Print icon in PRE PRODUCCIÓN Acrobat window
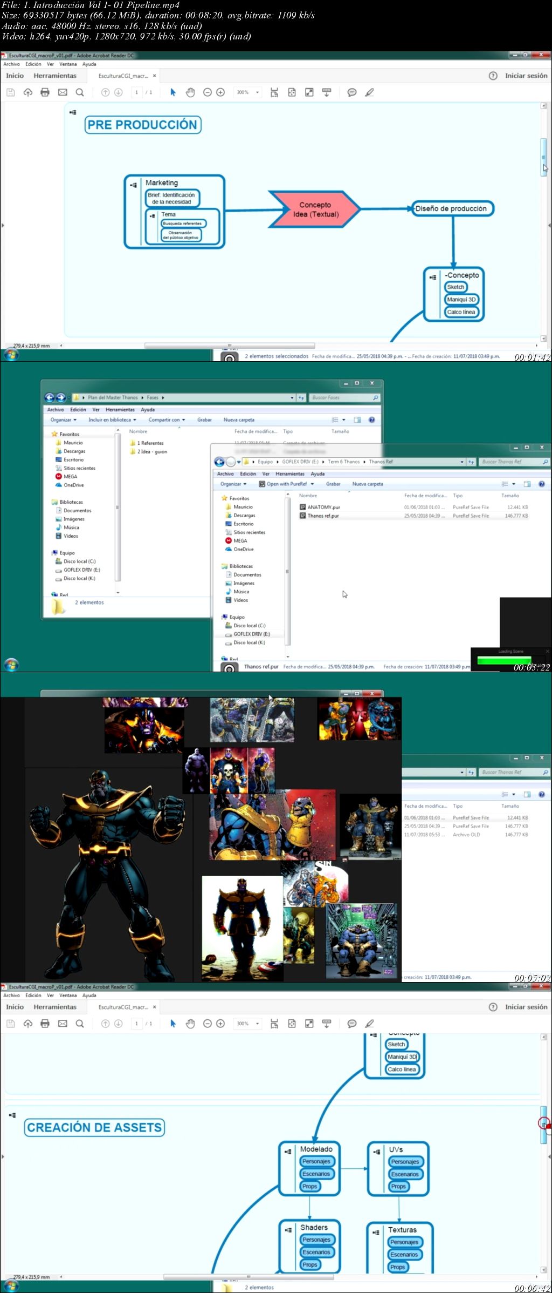The image size is (552, 1293). (x=45, y=92)
